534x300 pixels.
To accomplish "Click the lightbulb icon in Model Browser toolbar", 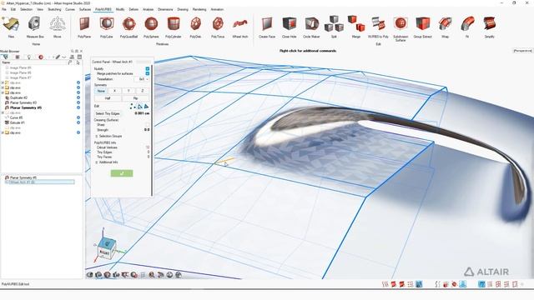I will [x=29, y=57].
